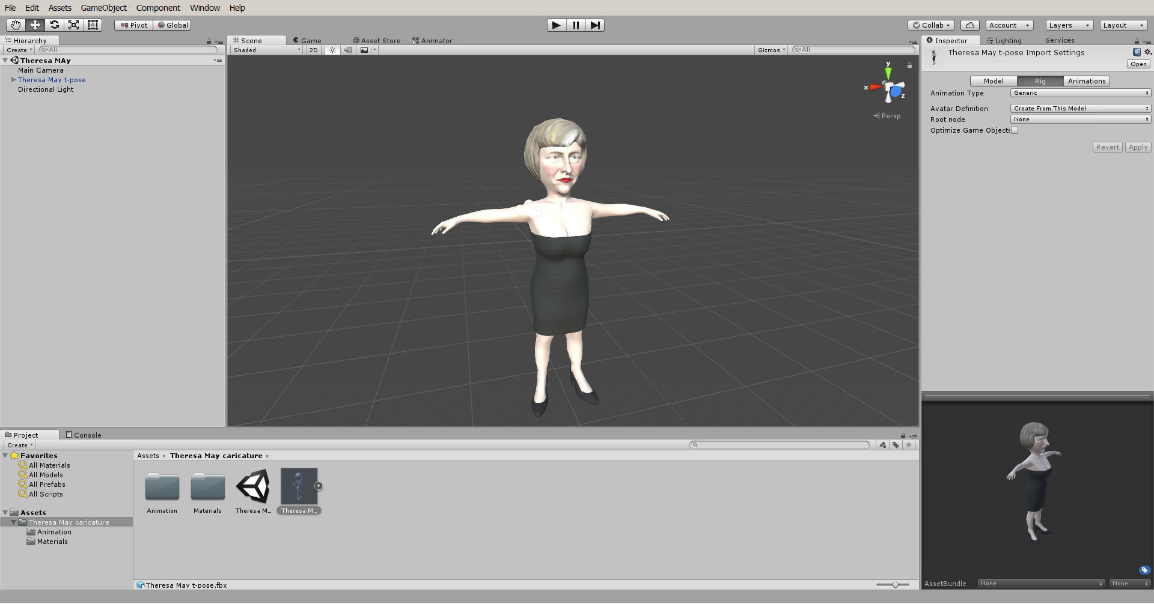Open the Animation Type dropdown

click(x=1081, y=93)
